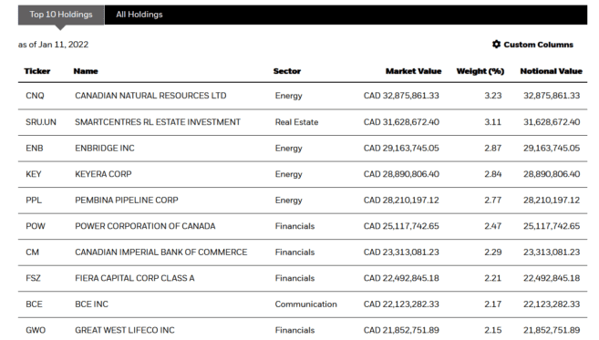
Task: Click the GWO ticker cell
Action: (36, 330)
